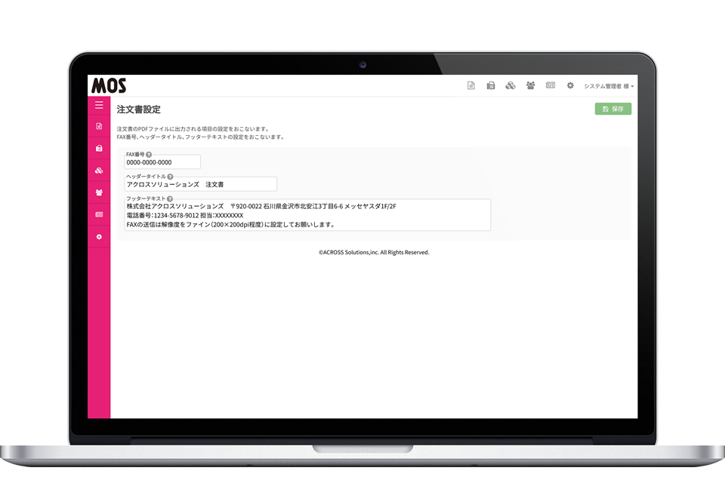Select the camera icon in the top bar
Viewport: 725px width, 483px height.
pyautogui.click(x=551, y=85)
